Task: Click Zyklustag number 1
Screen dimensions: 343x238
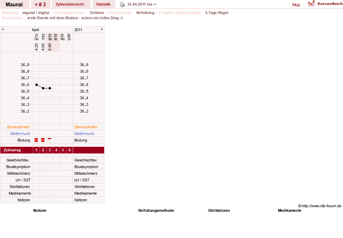Action: [x=36, y=150]
